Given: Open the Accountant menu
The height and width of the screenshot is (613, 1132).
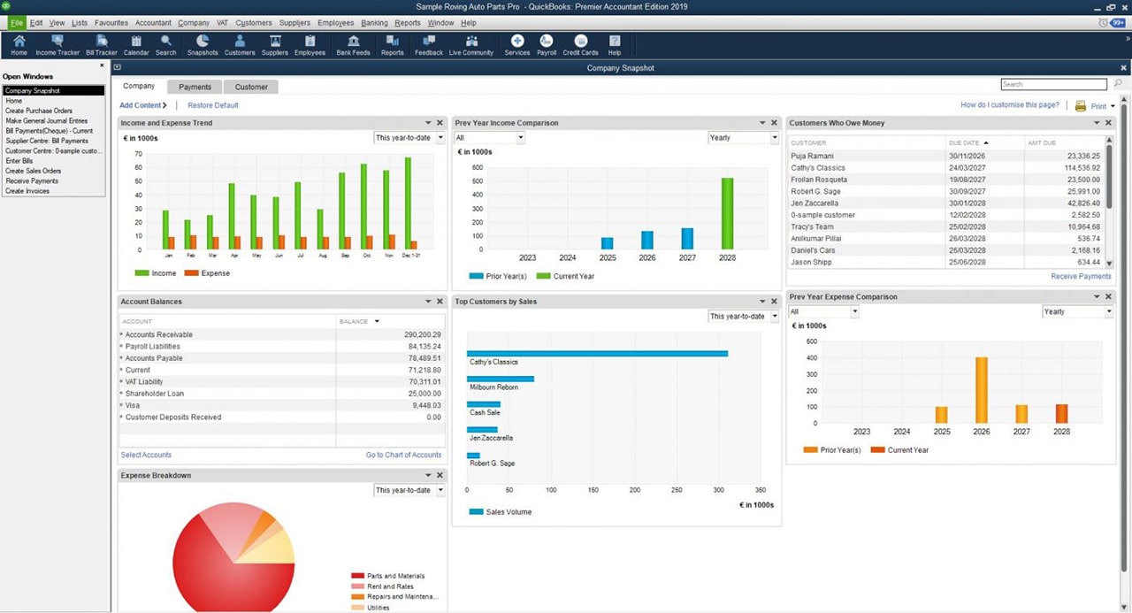Looking at the screenshot, I should [x=153, y=22].
